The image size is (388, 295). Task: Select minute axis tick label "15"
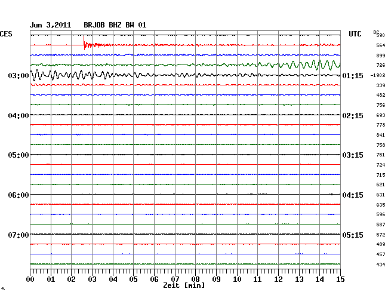(340, 279)
